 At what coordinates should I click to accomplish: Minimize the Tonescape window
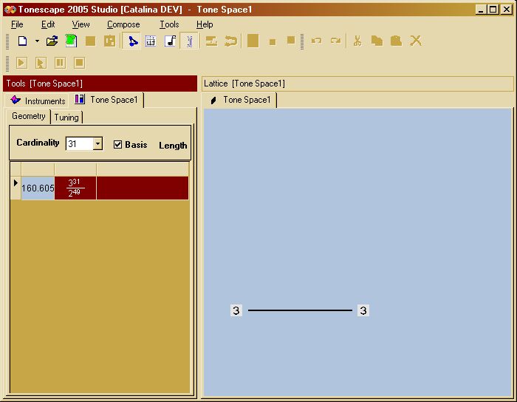481,10
